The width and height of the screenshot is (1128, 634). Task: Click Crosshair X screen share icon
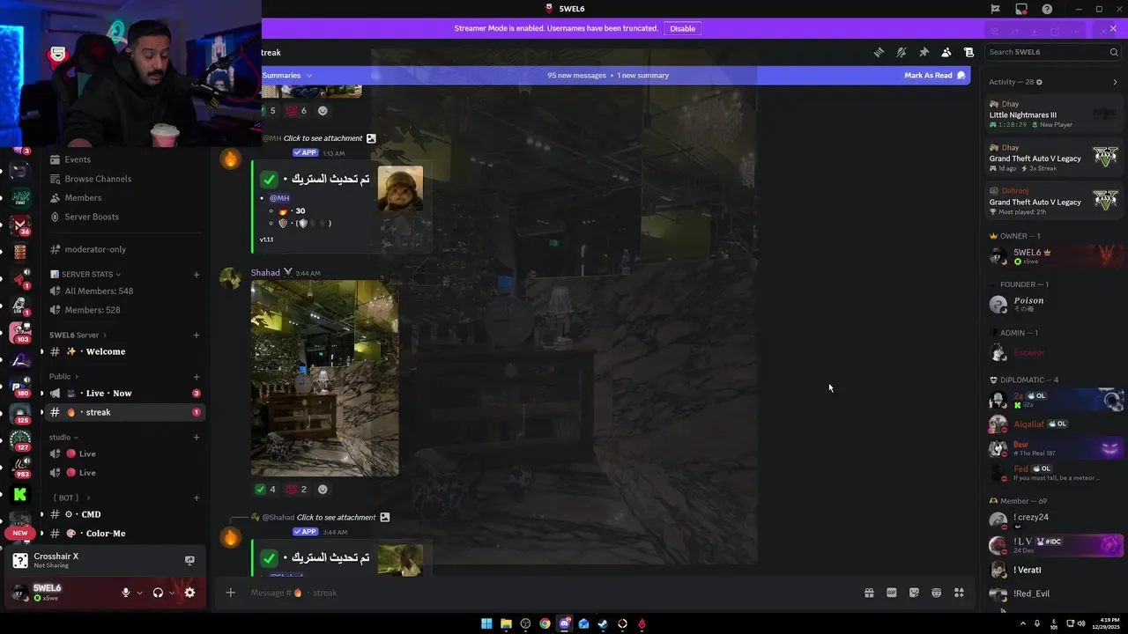pos(189,560)
